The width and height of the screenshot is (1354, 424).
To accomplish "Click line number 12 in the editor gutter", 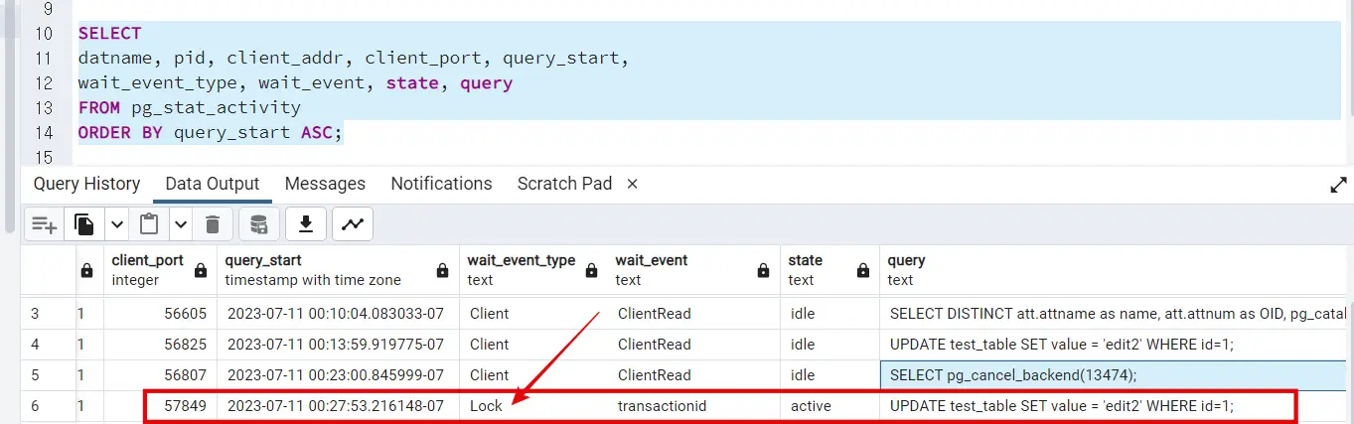I will 44,83.
